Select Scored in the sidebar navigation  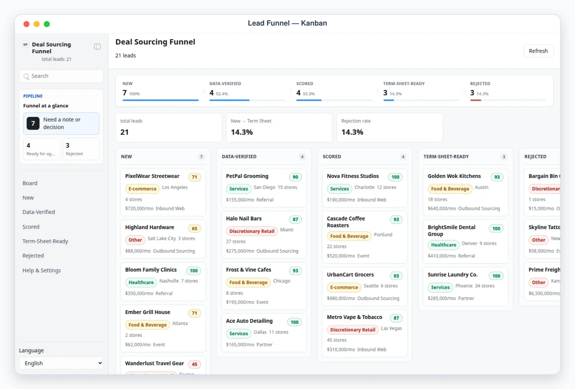[x=31, y=227]
